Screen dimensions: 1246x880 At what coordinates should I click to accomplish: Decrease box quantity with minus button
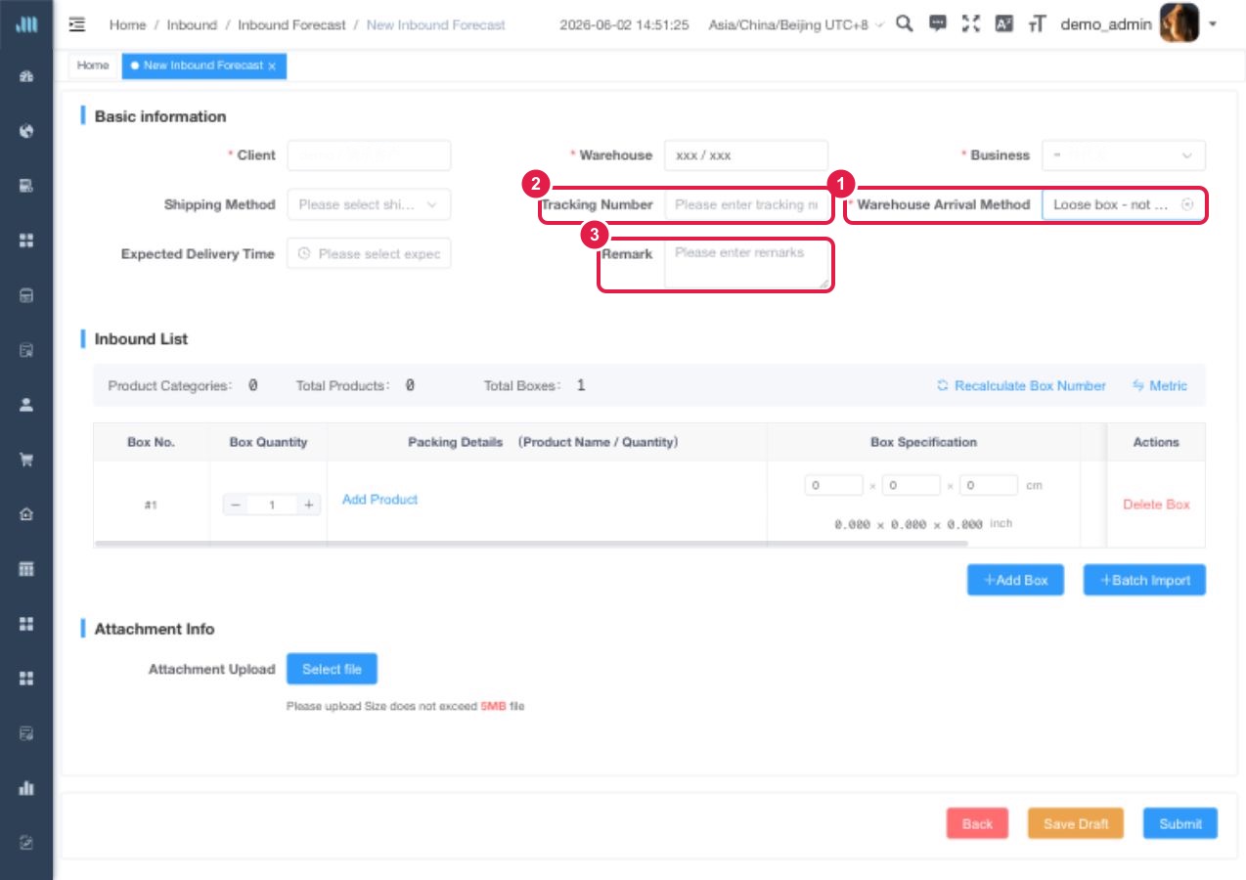[236, 505]
